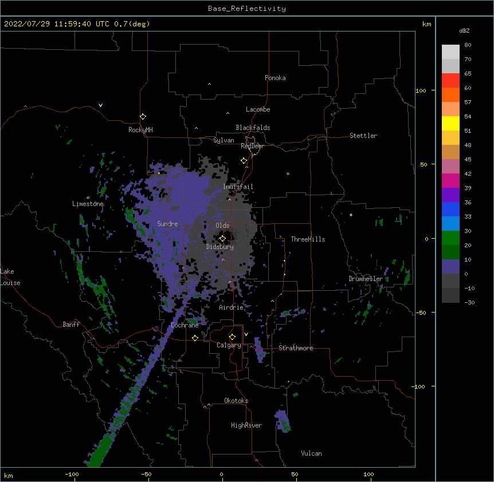
Task: Select the Okotoks label
Action: click(236, 401)
